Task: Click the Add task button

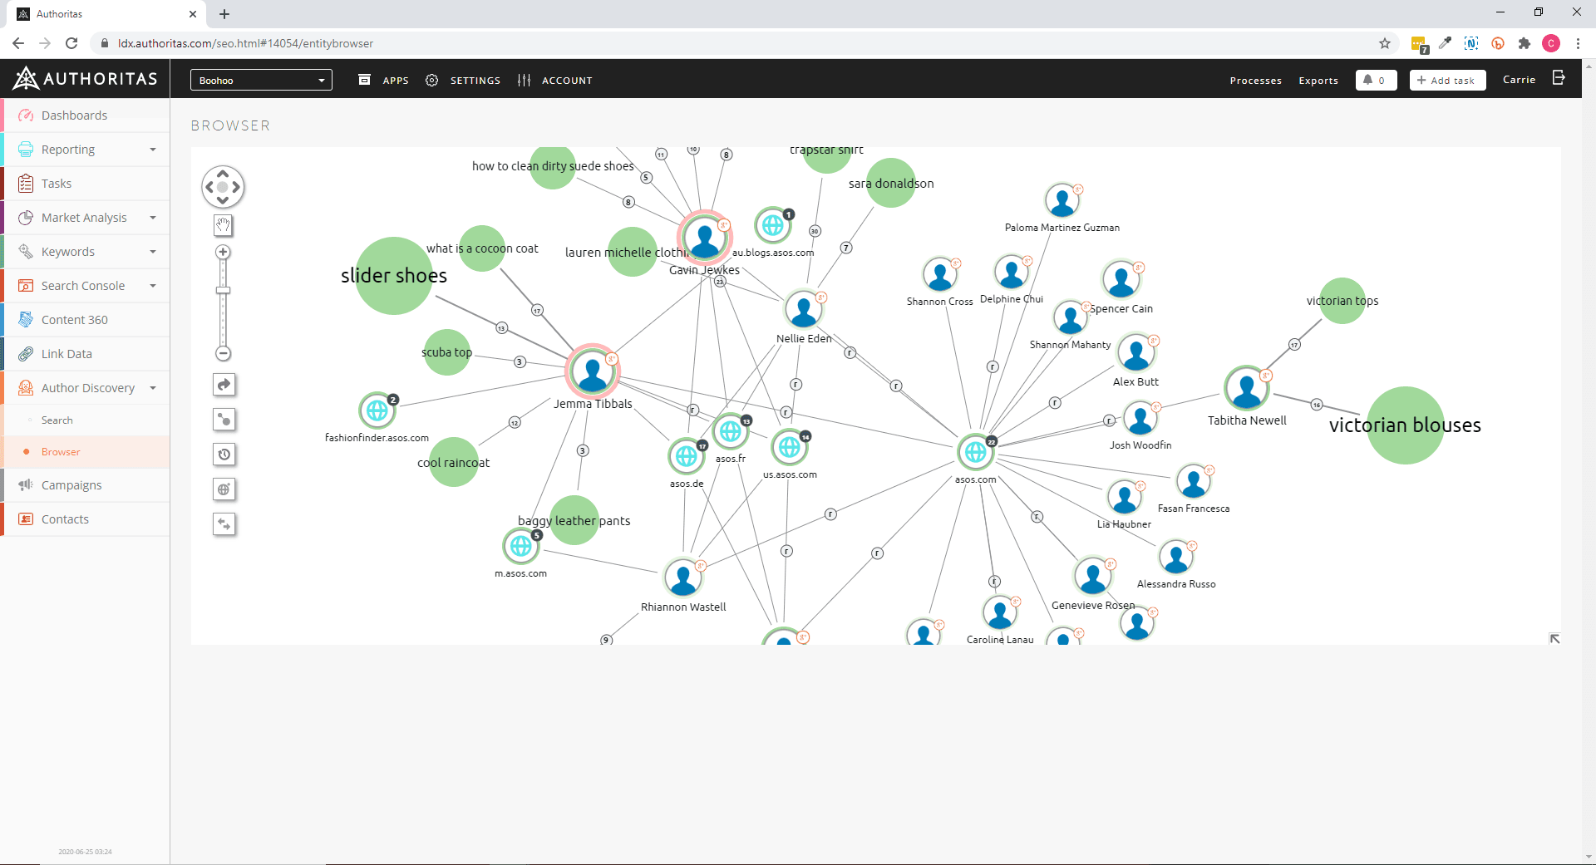Action: click(1447, 81)
